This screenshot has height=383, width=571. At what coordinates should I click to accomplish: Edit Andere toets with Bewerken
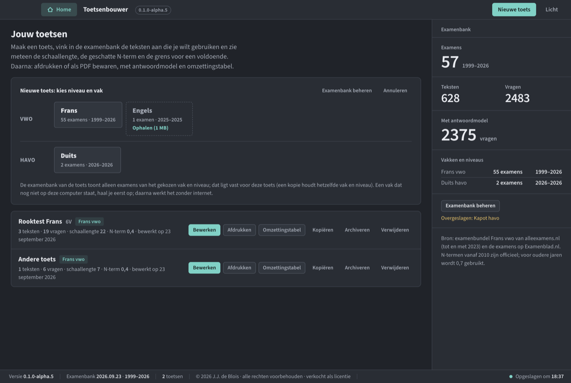click(x=204, y=268)
